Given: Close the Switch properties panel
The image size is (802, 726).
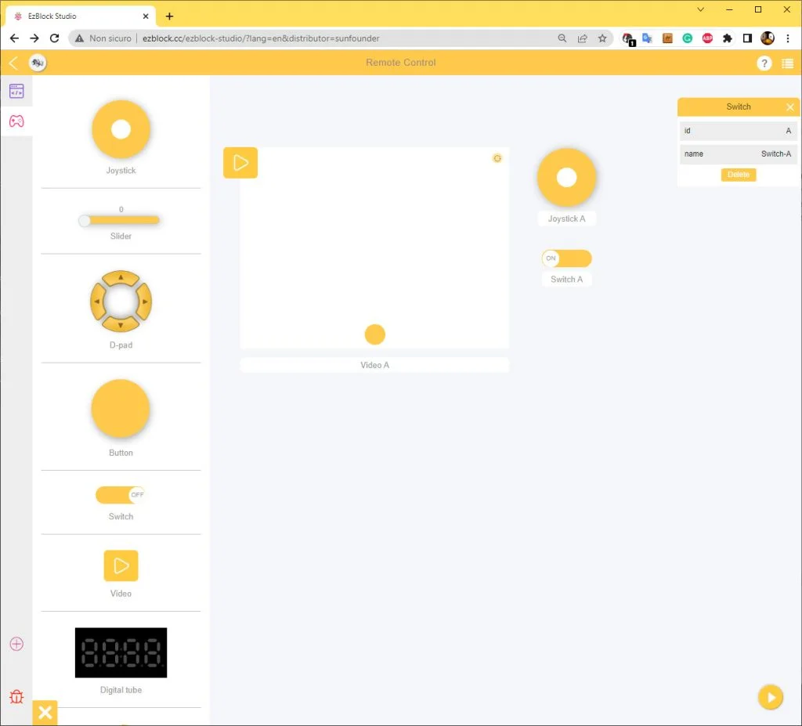Looking at the screenshot, I should (789, 107).
